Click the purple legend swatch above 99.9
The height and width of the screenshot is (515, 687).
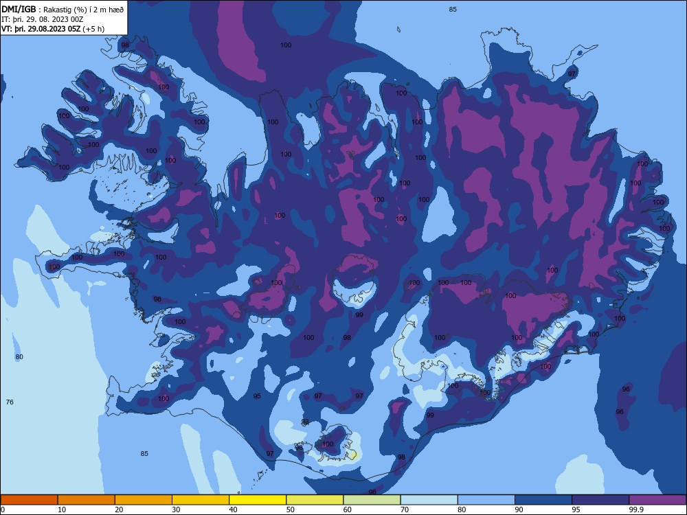point(657,500)
